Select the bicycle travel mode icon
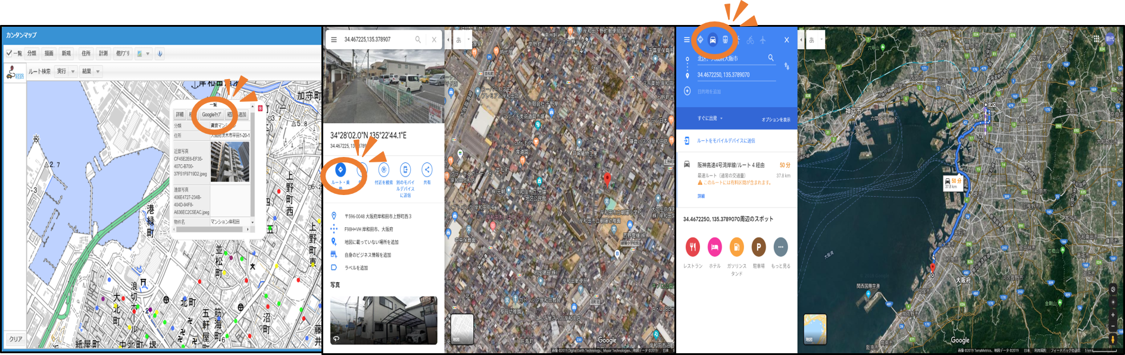Image resolution: width=1125 pixels, height=355 pixels. (750, 40)
